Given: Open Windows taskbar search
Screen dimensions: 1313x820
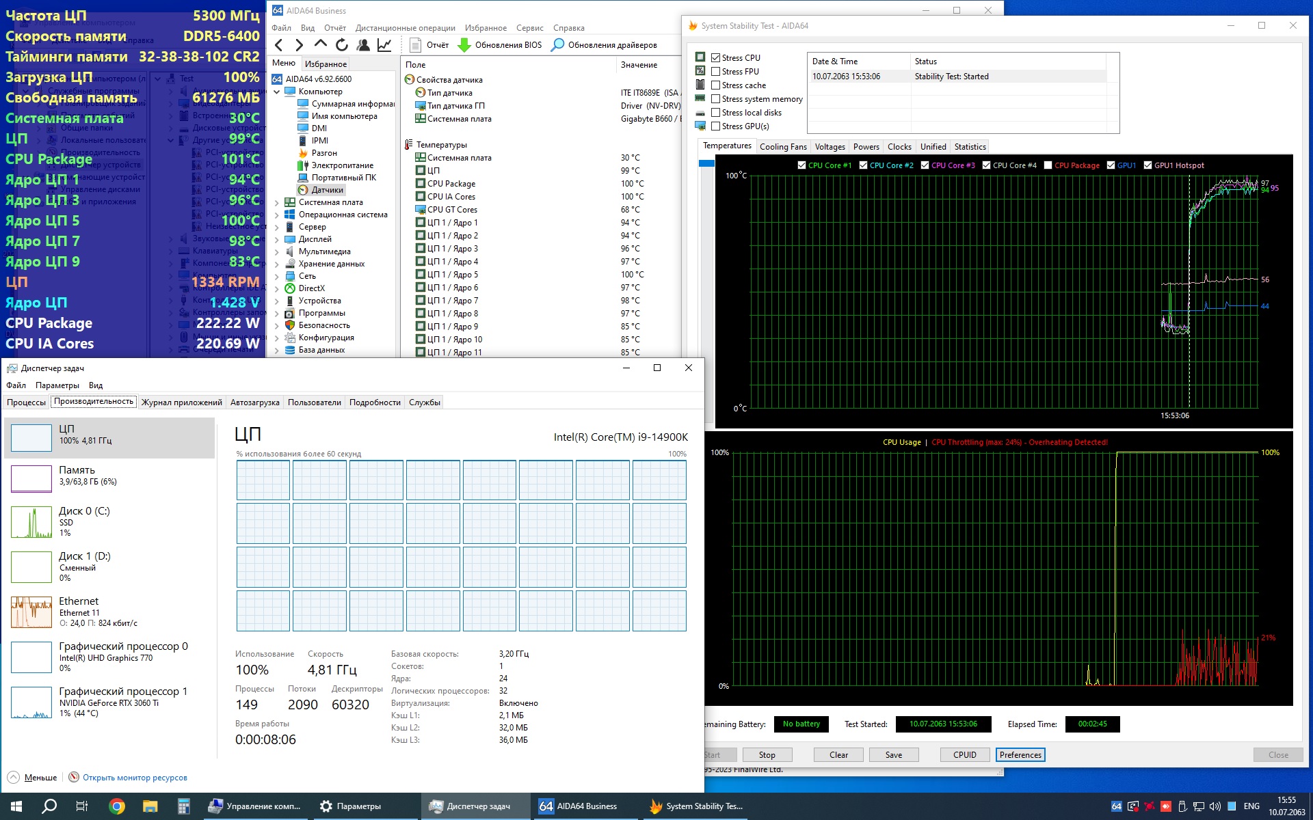Looking at the screenshot, I should coord(49,806).
